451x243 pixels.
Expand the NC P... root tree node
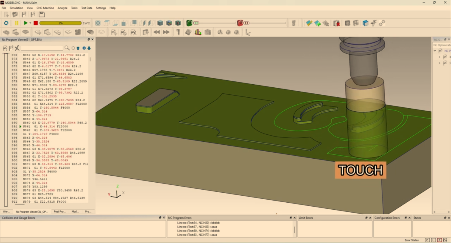click(435, 51)
